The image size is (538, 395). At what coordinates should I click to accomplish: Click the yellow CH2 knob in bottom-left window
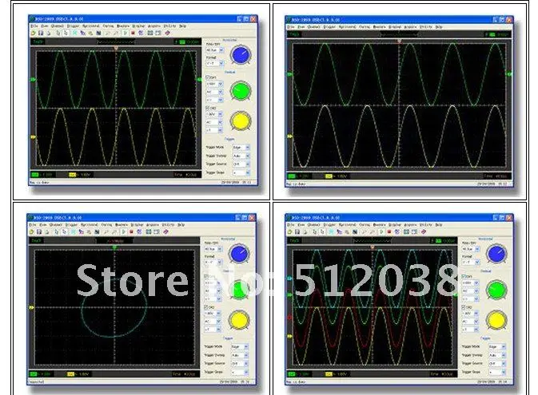point(239,320)
